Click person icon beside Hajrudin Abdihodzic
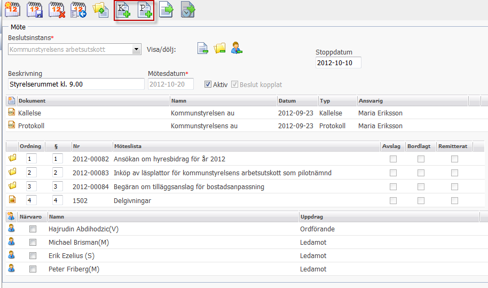 click(x=11, y=228)
